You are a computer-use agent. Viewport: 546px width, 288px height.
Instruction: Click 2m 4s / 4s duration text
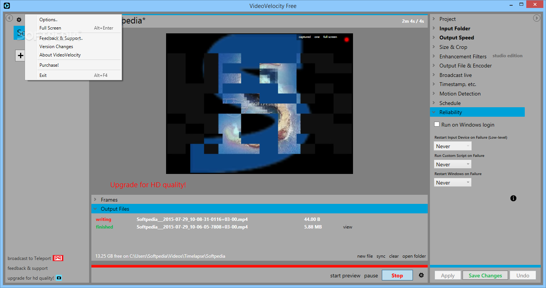point(413,21)
